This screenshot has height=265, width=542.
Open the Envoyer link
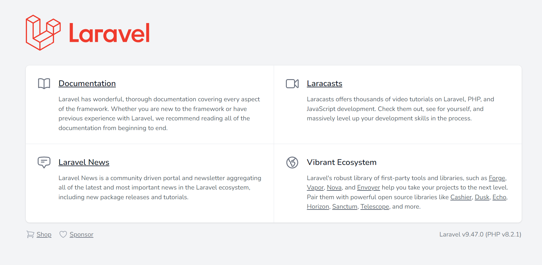pos(369,187)
